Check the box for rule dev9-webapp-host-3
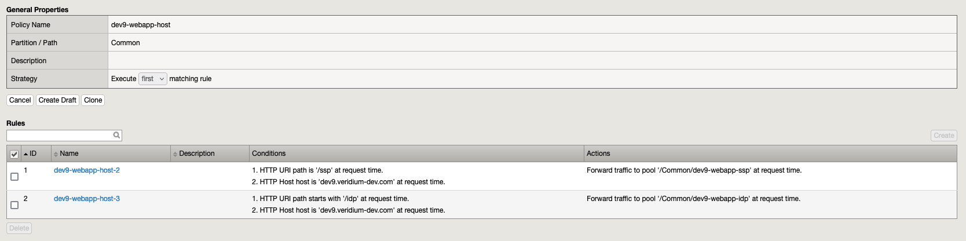This screenshot has height=241, width=966. pos(14,205)
